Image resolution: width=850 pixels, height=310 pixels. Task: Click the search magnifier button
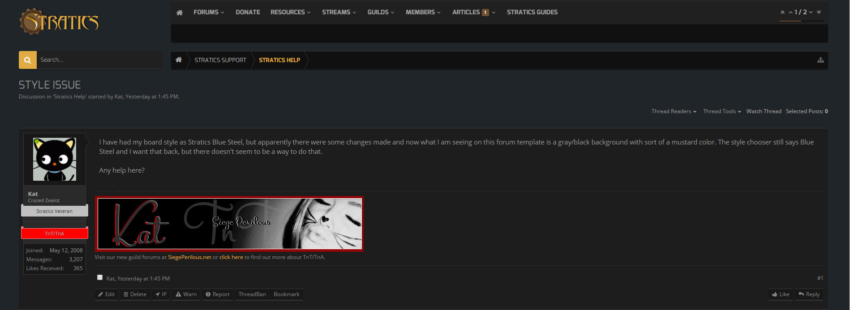click(x=28, y=60)
